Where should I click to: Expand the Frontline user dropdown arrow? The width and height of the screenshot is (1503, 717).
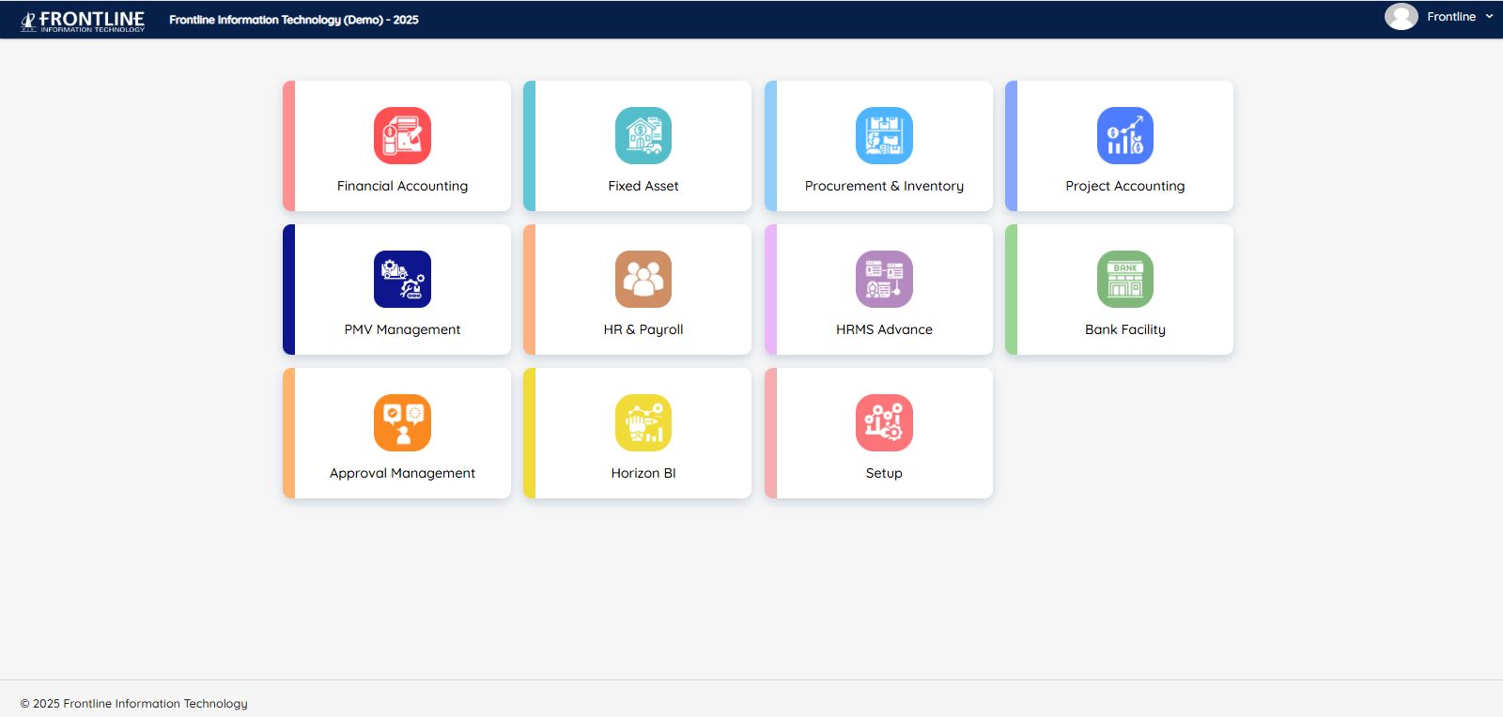click(x=1489, y=17)
